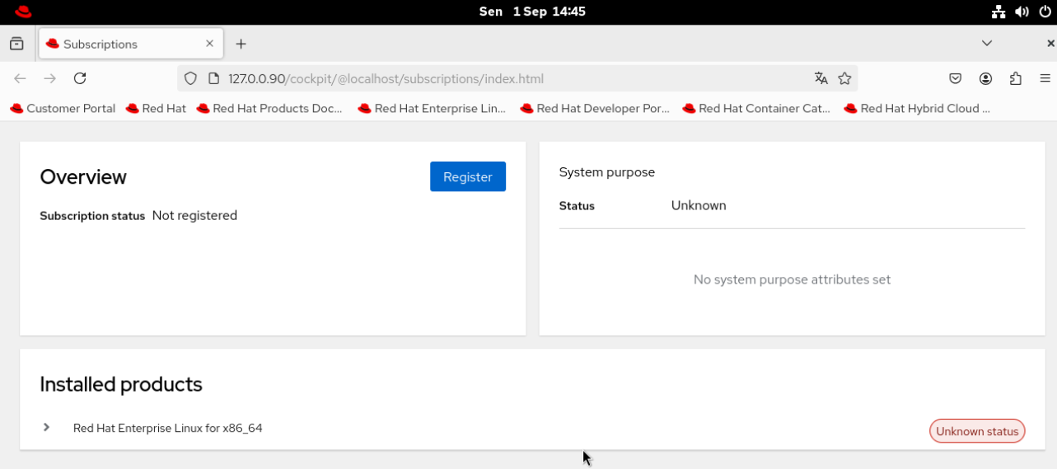1057x469 pixels.
Task: Click Red Hat Enterprise Linux for x86_64
Action: (168, 428)
